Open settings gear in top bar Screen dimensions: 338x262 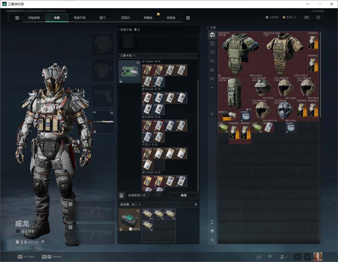[318, 17]
